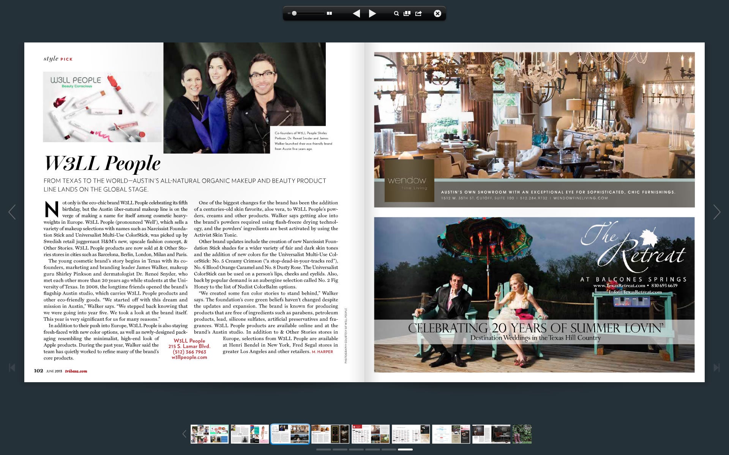Click the tribeza.com footer link
The width and height of the screenshot is (729, 455).
tap(76, 371)
